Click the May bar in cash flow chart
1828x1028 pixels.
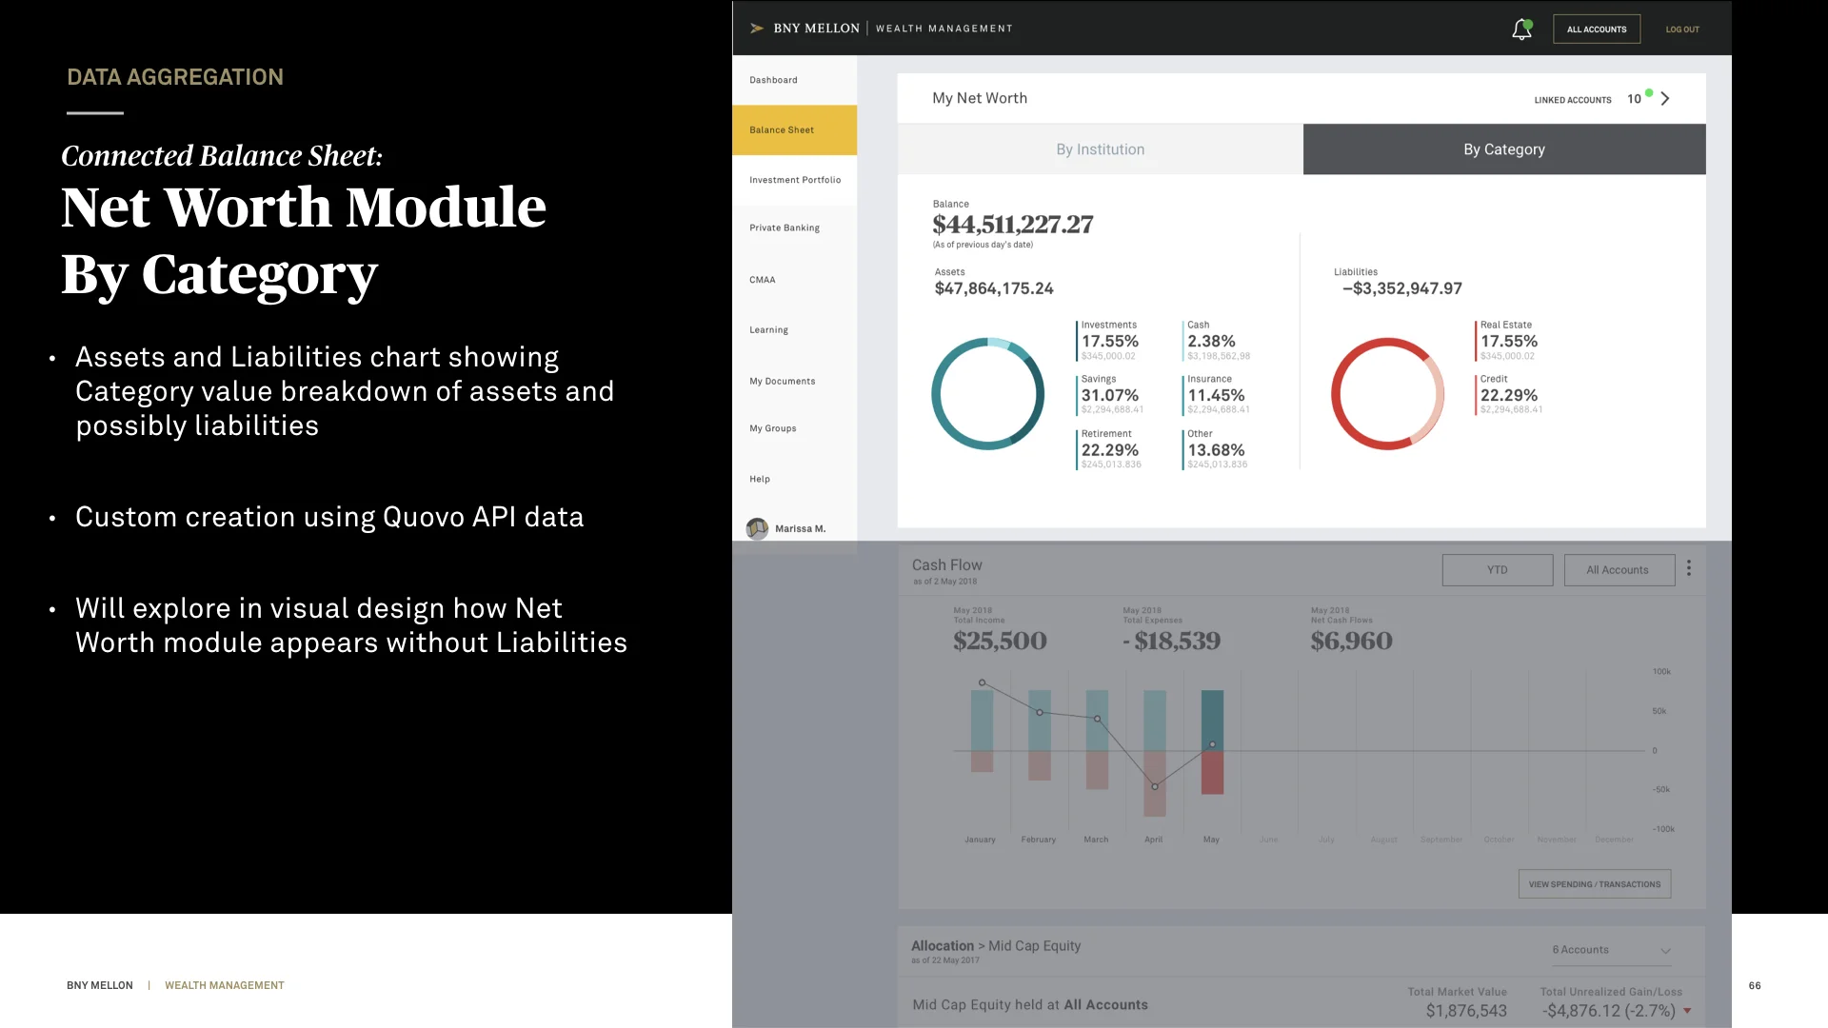click(x=1212, y=723)
